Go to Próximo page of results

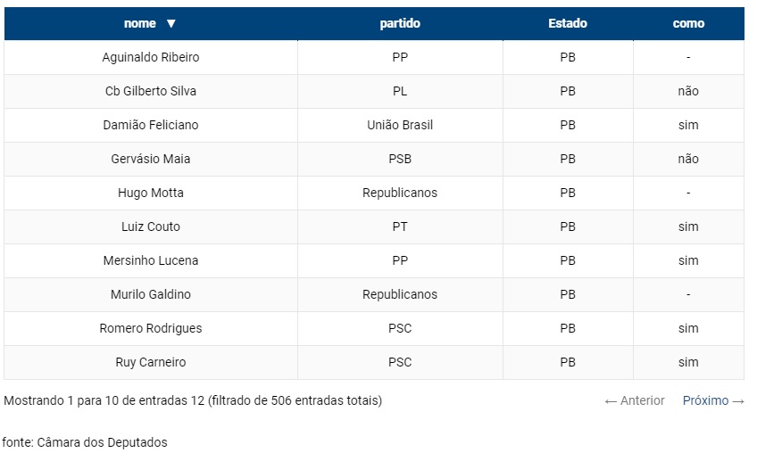(x=713, y=401)
